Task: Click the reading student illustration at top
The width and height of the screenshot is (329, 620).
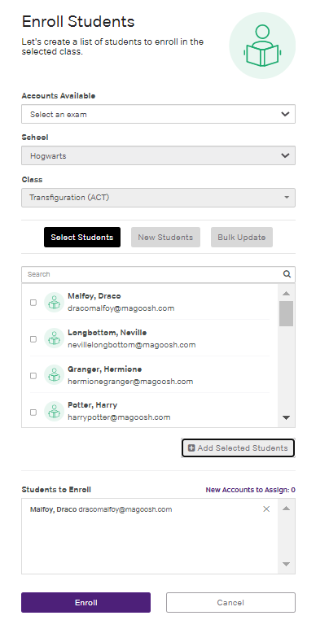Action: pos(262,46)
